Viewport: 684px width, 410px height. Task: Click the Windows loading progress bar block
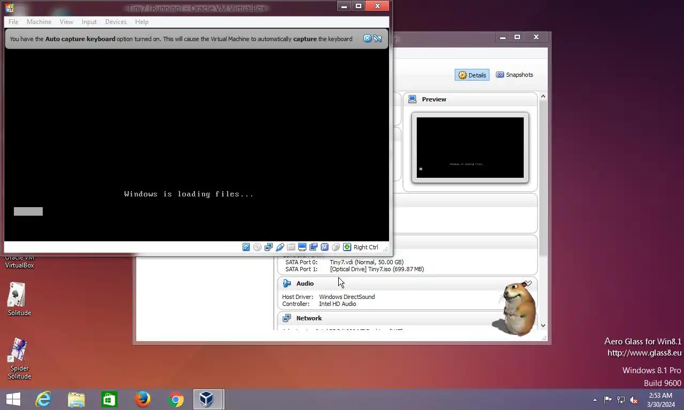(x=28, y=211)
